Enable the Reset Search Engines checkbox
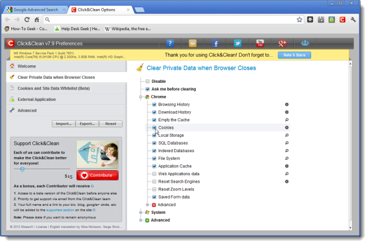The width and height of the screenshot is (369, 245). click(x=154, y=181)
